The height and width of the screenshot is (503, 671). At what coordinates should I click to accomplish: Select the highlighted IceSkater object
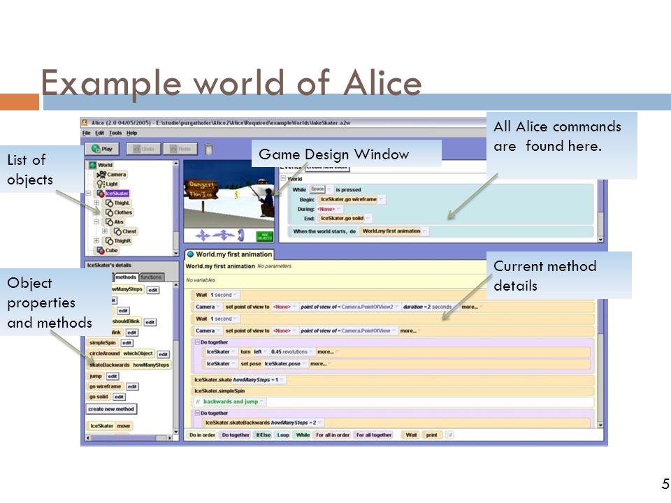tap(113, 194)
